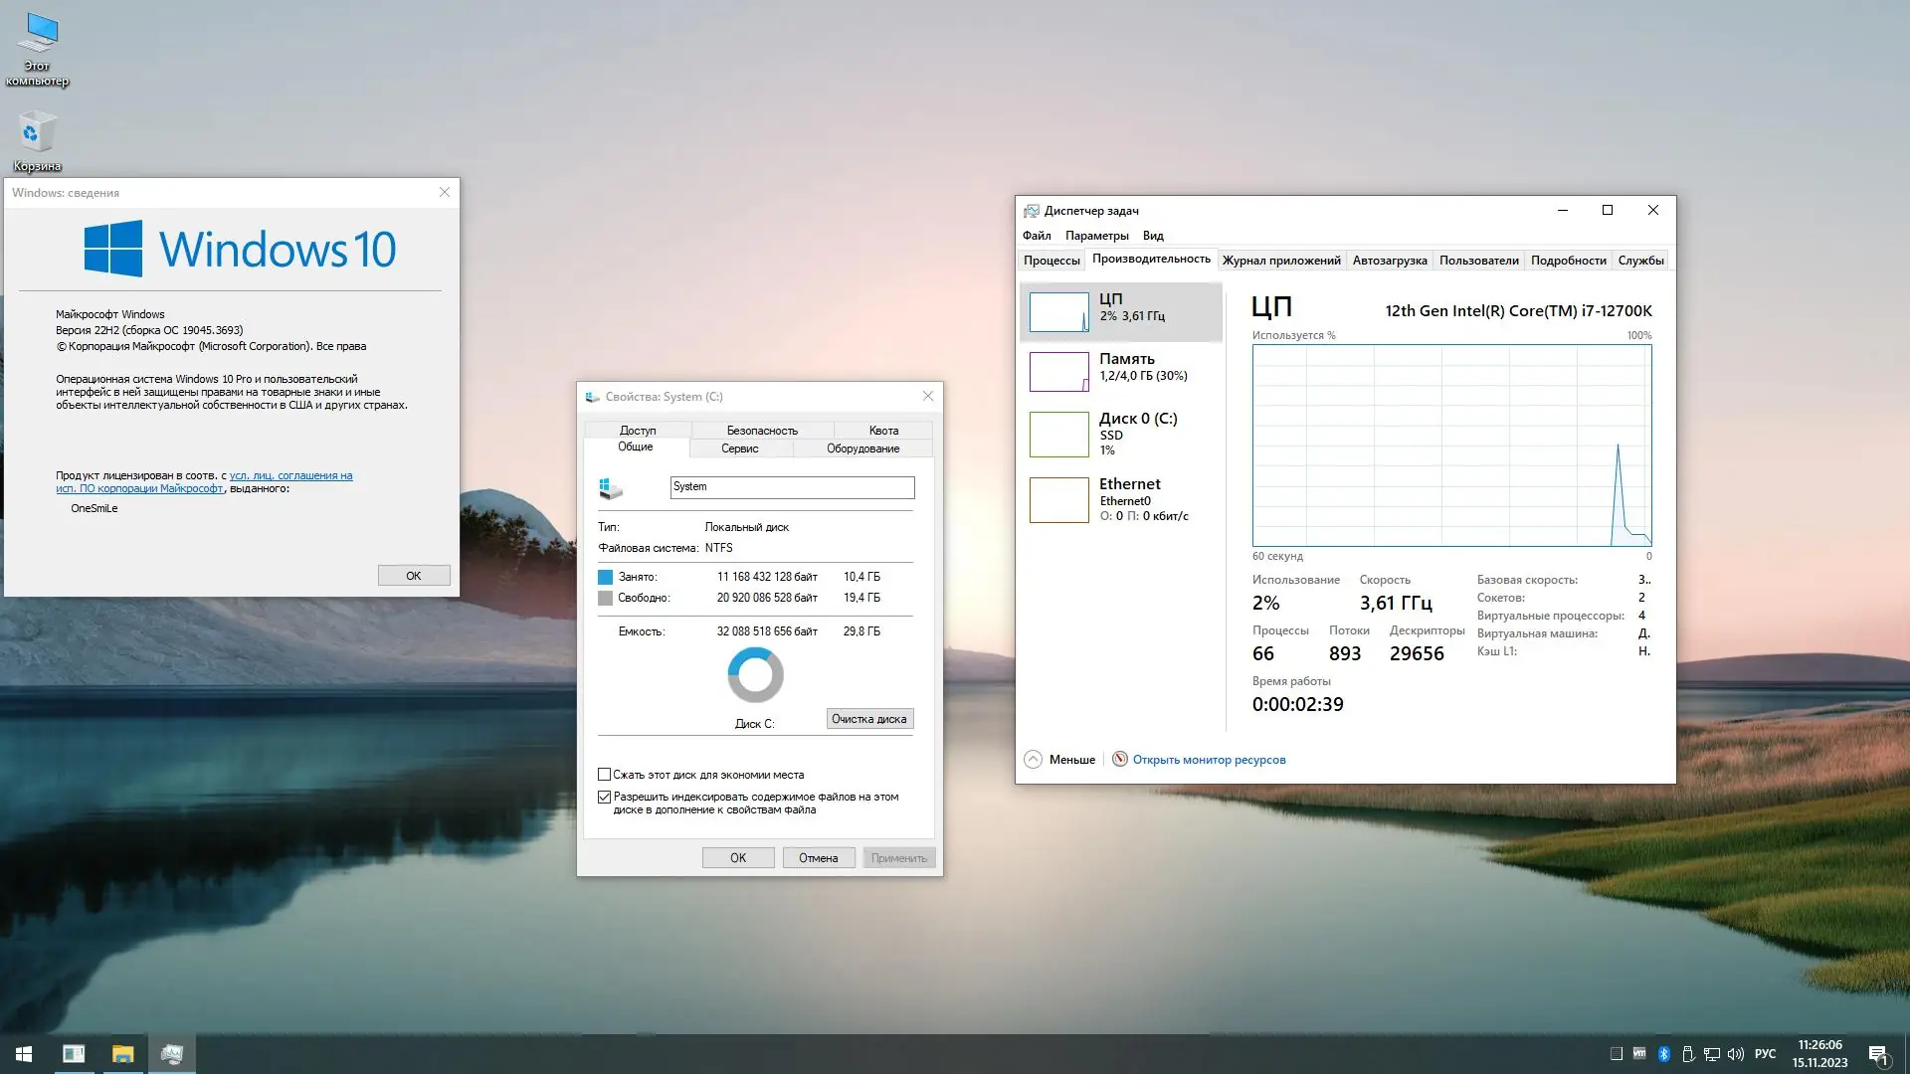
Task: Open File Explorer from the taskbar
Action: pos(122,1053)
